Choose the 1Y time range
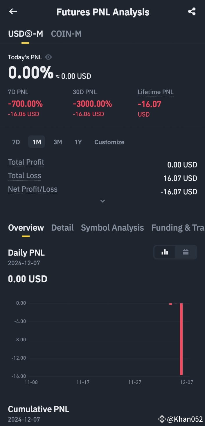The width and height of the screenshot is (205, 426). (78, 142)
